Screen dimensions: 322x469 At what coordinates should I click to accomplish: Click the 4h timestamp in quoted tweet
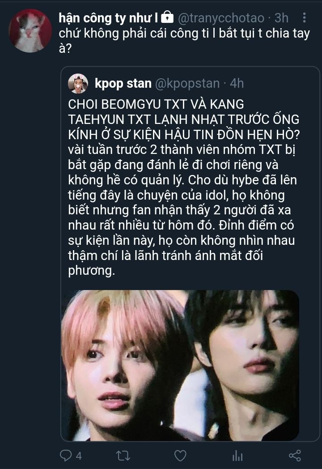(237, 83)
